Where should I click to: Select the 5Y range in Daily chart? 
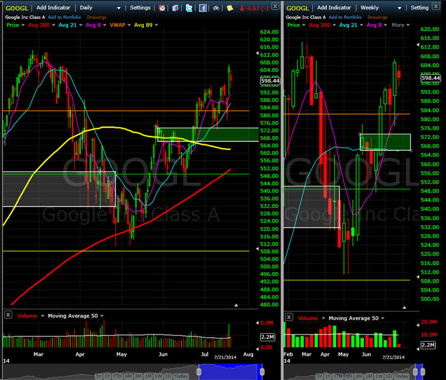99,376
